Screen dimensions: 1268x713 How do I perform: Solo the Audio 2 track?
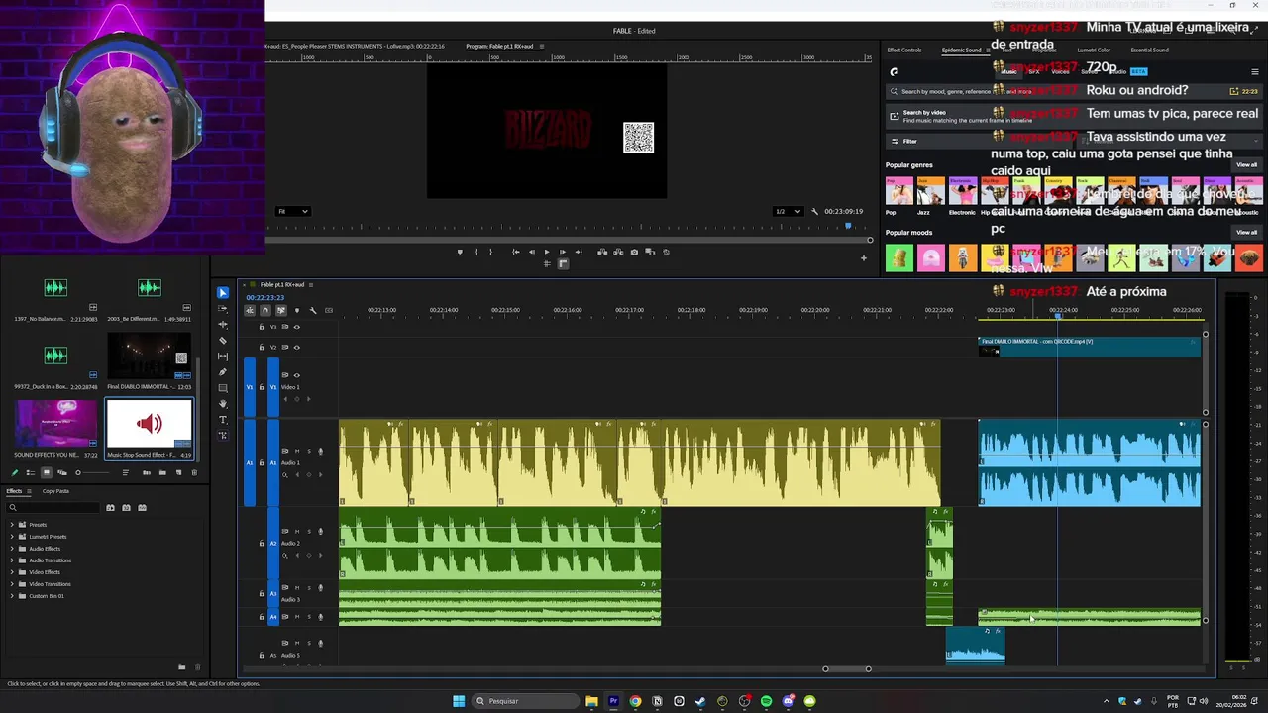308,532
